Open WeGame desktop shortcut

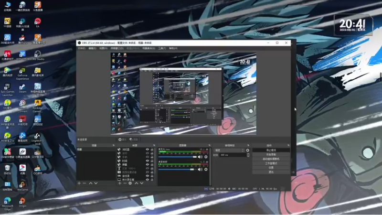[x=22, y=186]
